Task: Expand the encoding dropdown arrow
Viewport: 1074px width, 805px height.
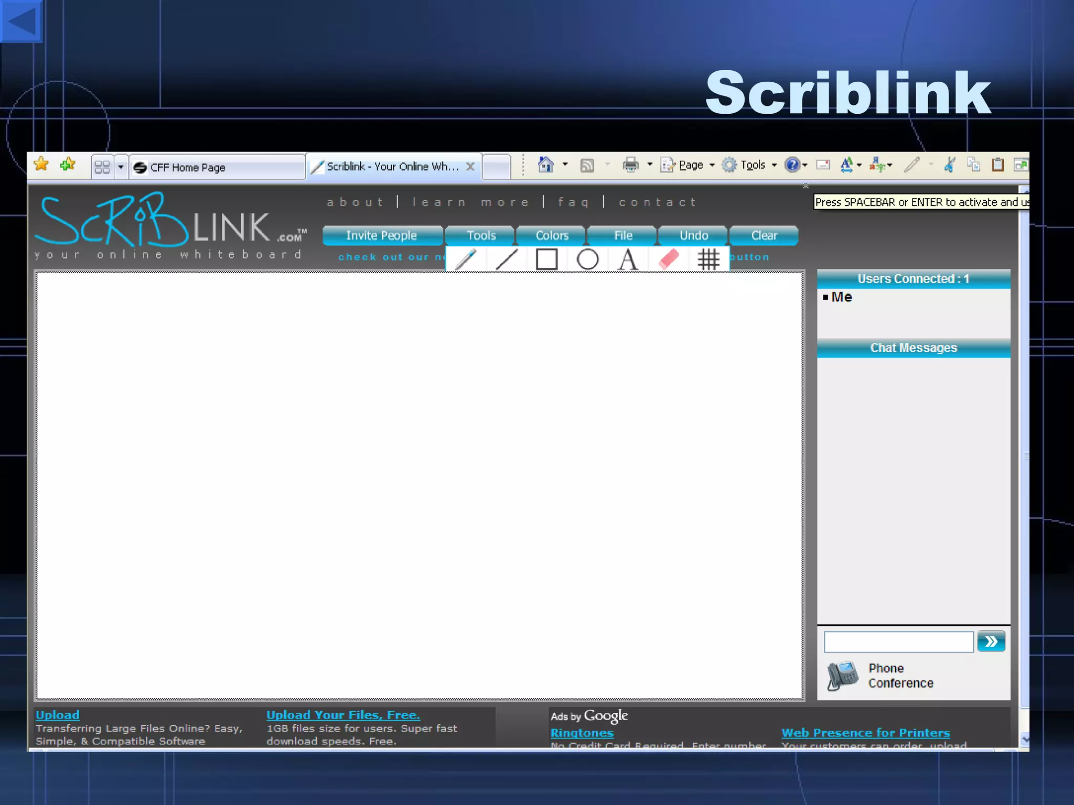Action: (890, 165)
